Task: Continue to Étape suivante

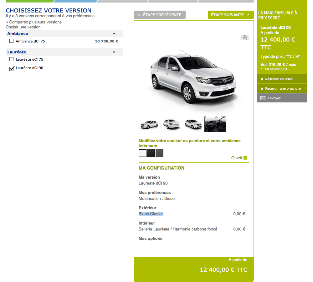Action: pyautogui.click(x=231, y=15)
